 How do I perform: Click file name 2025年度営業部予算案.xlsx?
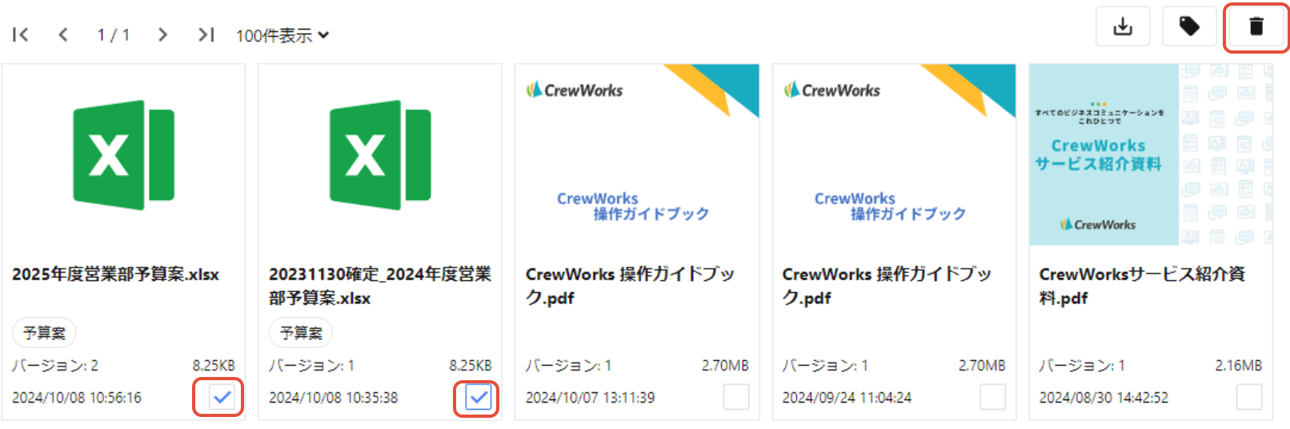point(115,275)
